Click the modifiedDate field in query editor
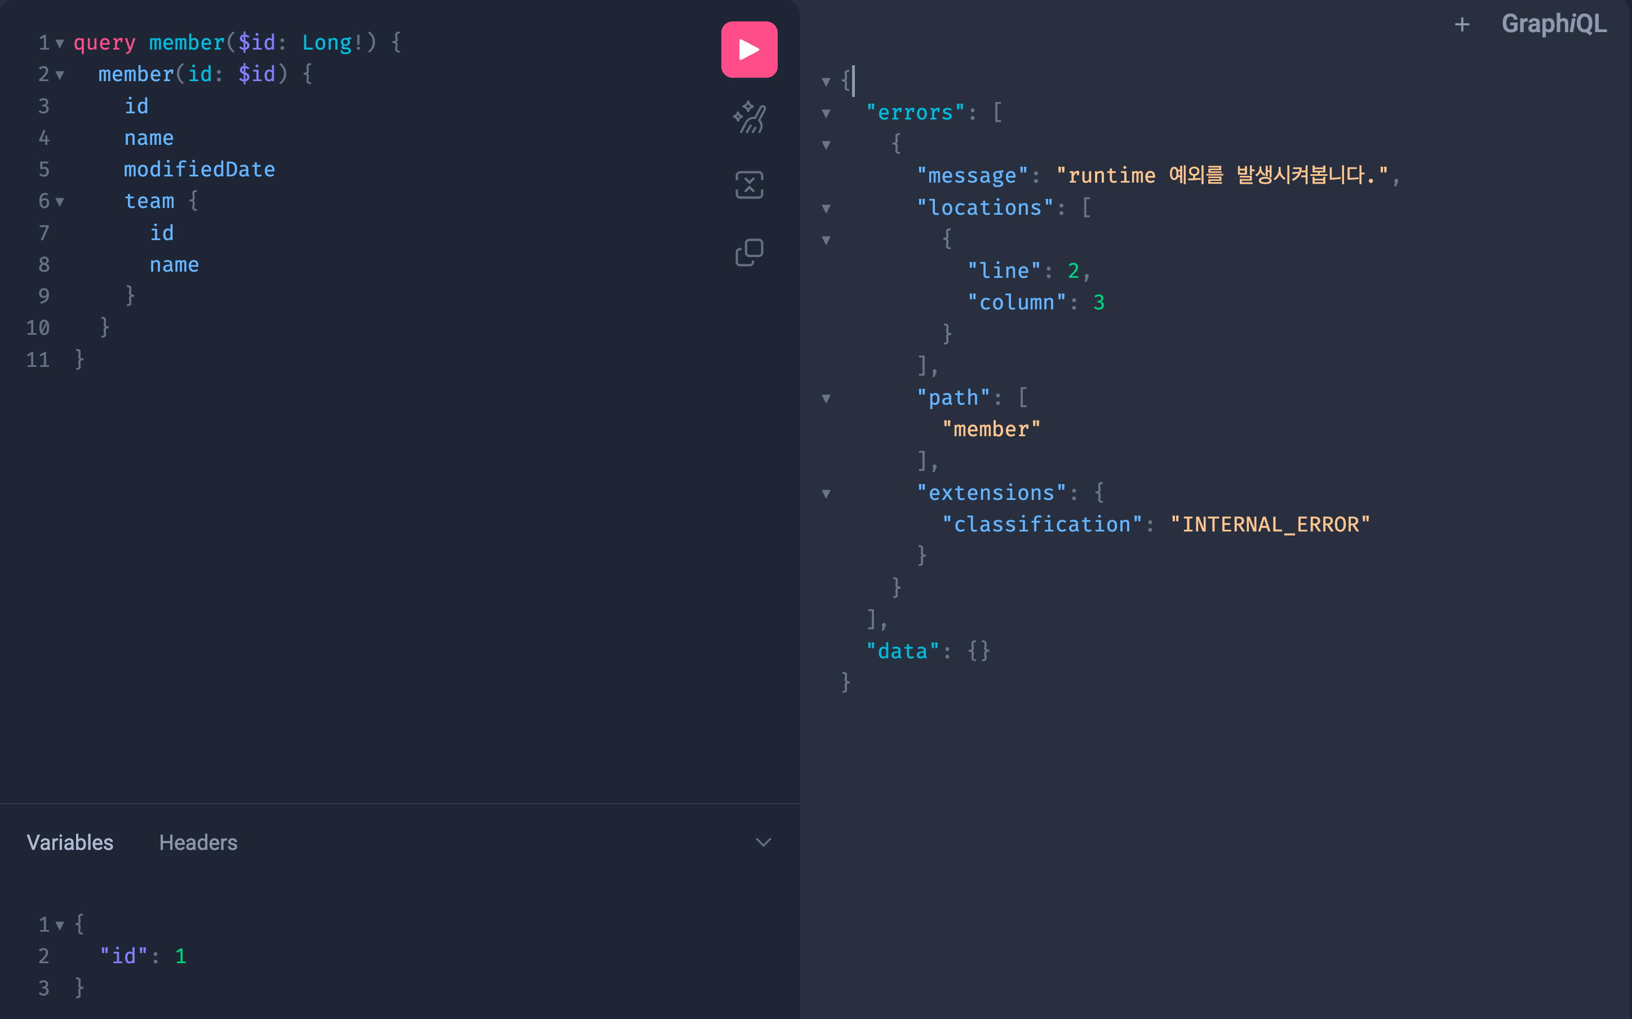This screenshot has width=1632, height=1019. (199, 169)
